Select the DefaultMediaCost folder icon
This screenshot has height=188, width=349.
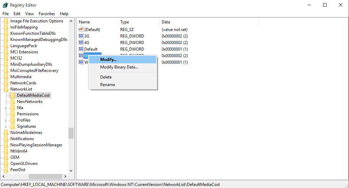[x=12, y=95]
